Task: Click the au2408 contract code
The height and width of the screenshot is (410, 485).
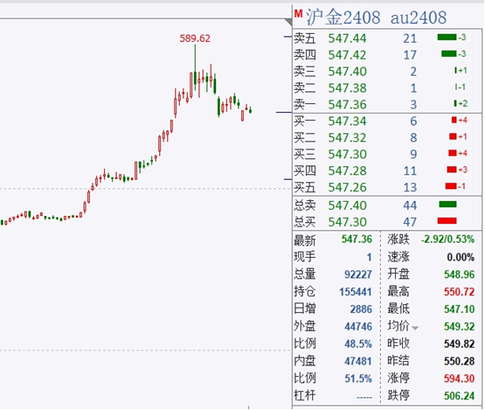Action: (x=419, y=17)
